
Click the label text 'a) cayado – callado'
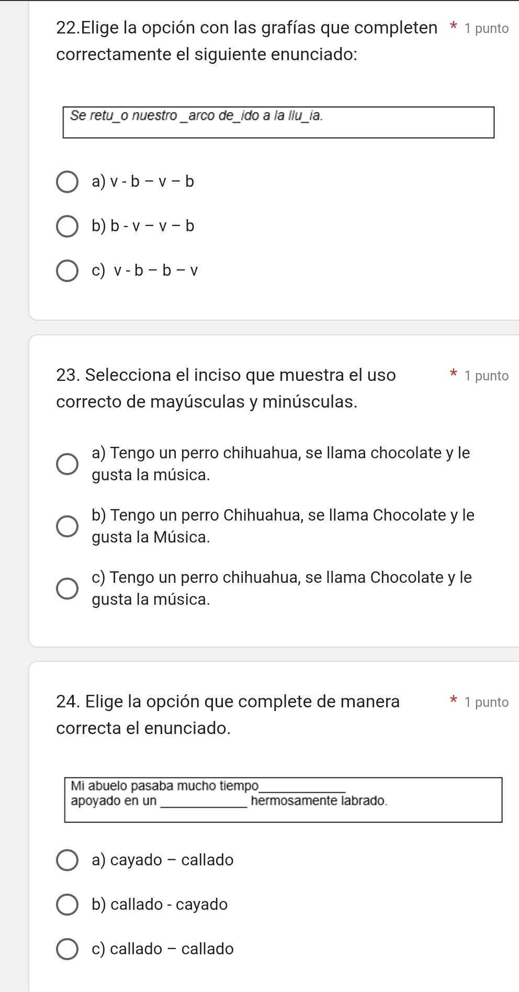[163, 860]
